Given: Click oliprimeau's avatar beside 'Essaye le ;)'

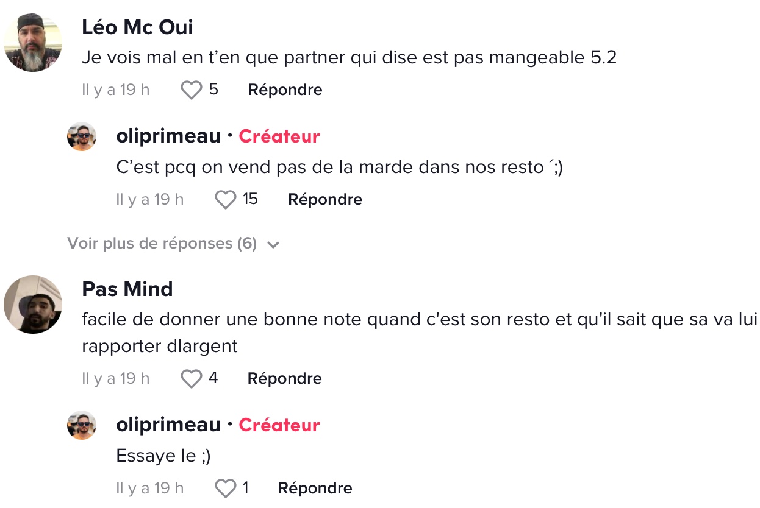Looking at the screenshot, I should click(x=82, y=425).
